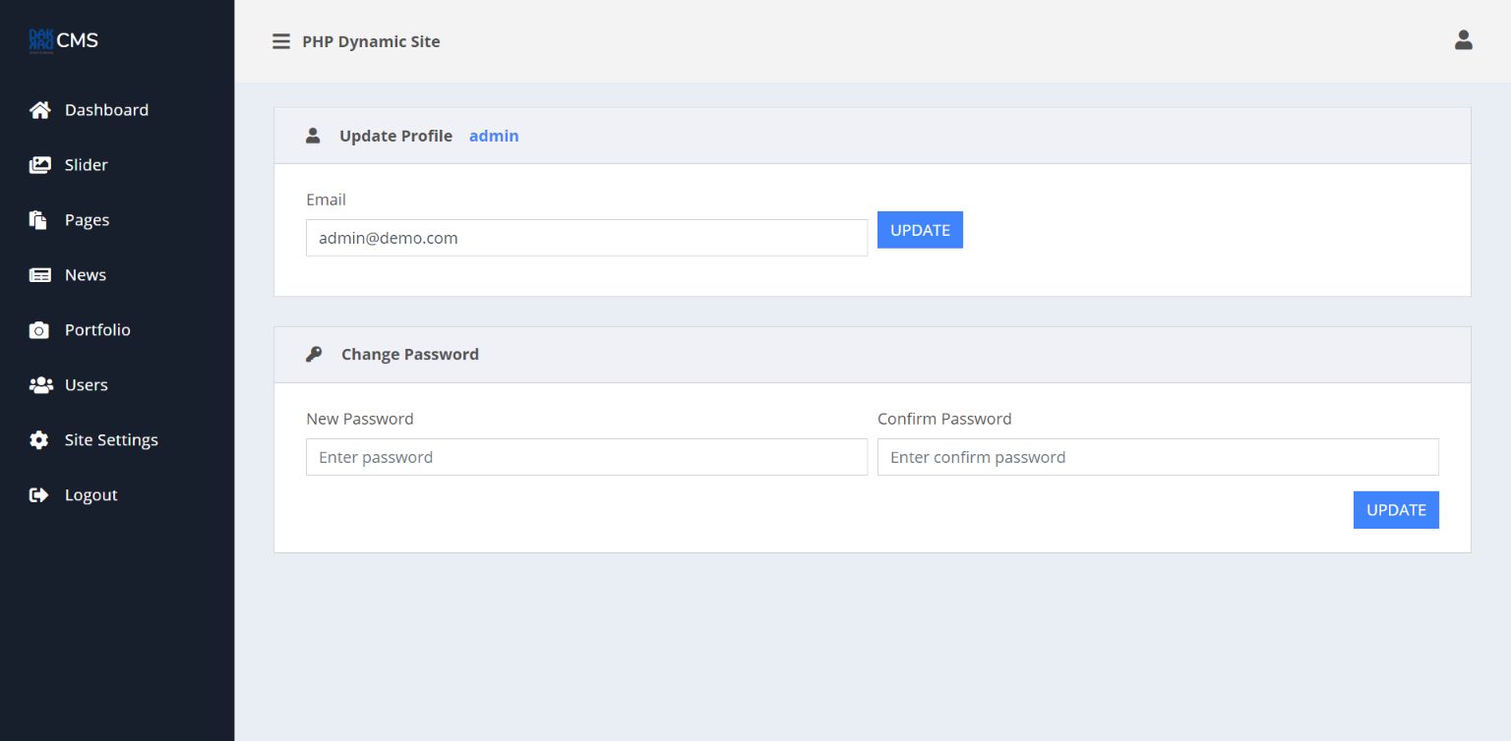Click the News newspaper icon
1511x741 pixels.
pos(39,275)
